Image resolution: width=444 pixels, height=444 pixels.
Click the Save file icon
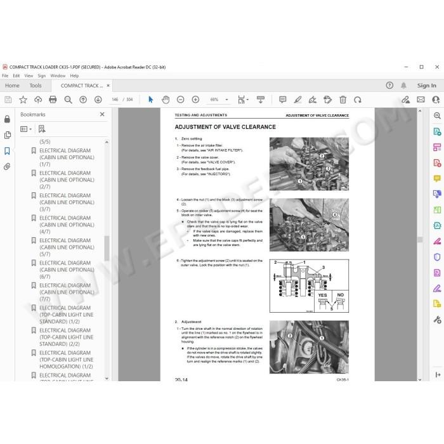point(8,100)
